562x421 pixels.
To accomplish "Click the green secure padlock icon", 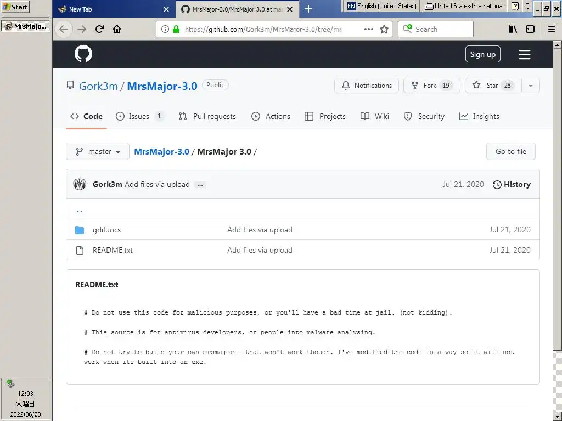I will [176, 29].
